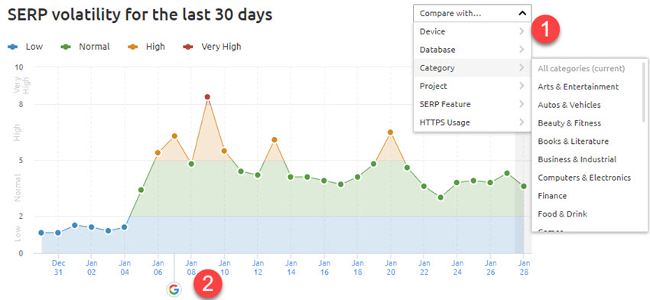The image size is (650, 300).
Task: Click chevron arrow next to Category
Action: point(522,68)
